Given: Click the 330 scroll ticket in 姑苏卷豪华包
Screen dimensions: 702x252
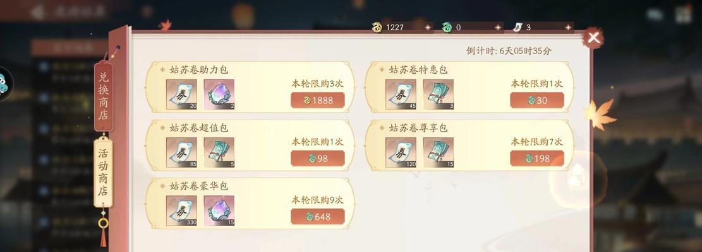Looking at the screenshot, I should coord(181,211).
